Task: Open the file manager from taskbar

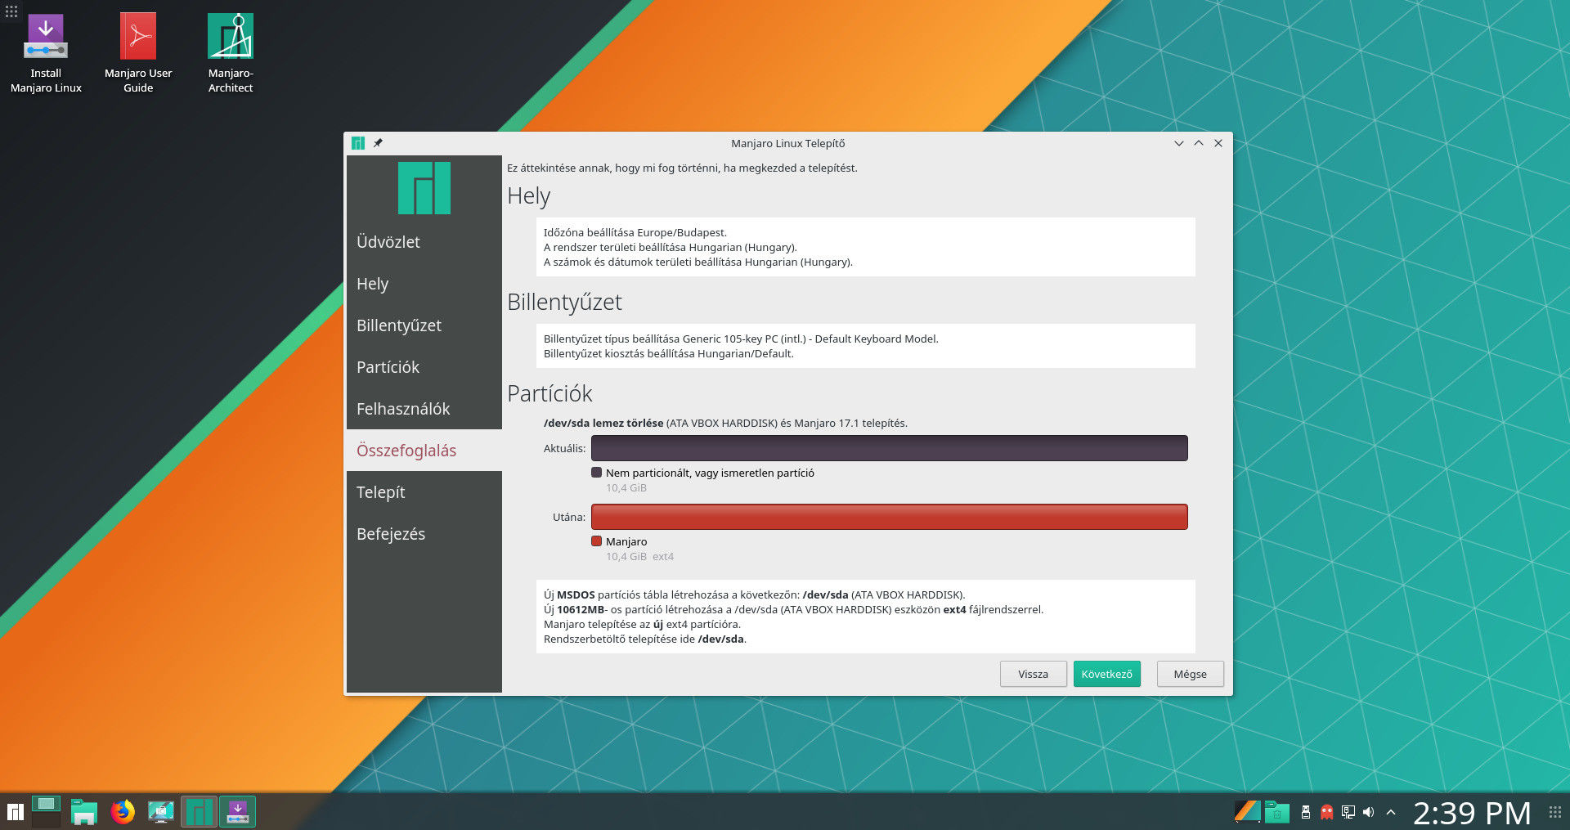Action: click(x=84, y=812)
